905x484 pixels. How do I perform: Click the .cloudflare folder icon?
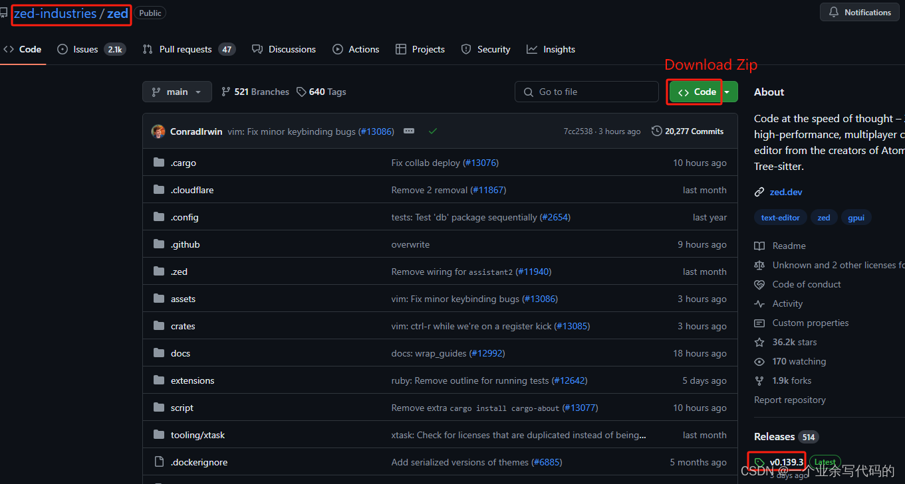click(159, 190)
